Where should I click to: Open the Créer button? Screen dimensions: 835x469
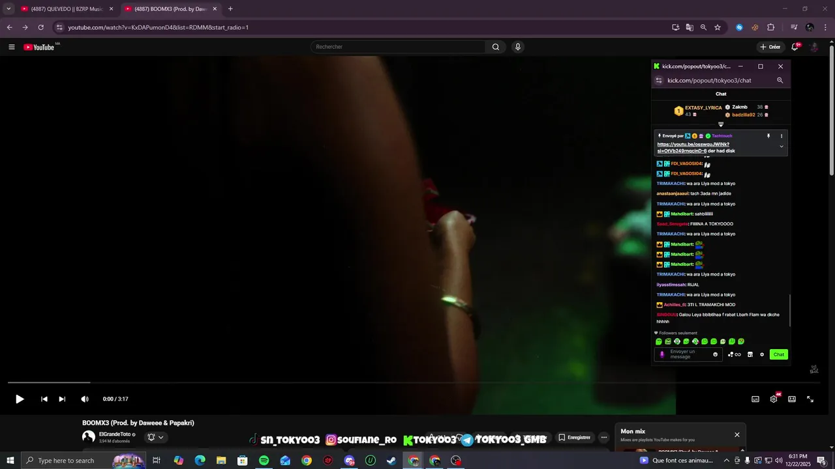pyautogui.click(x=770, y=47)
